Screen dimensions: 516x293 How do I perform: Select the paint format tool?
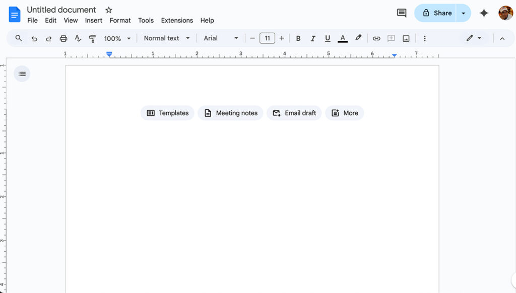point(92,38)
